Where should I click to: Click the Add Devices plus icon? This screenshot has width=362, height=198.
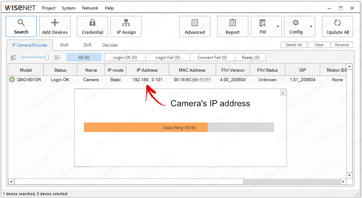55,23
